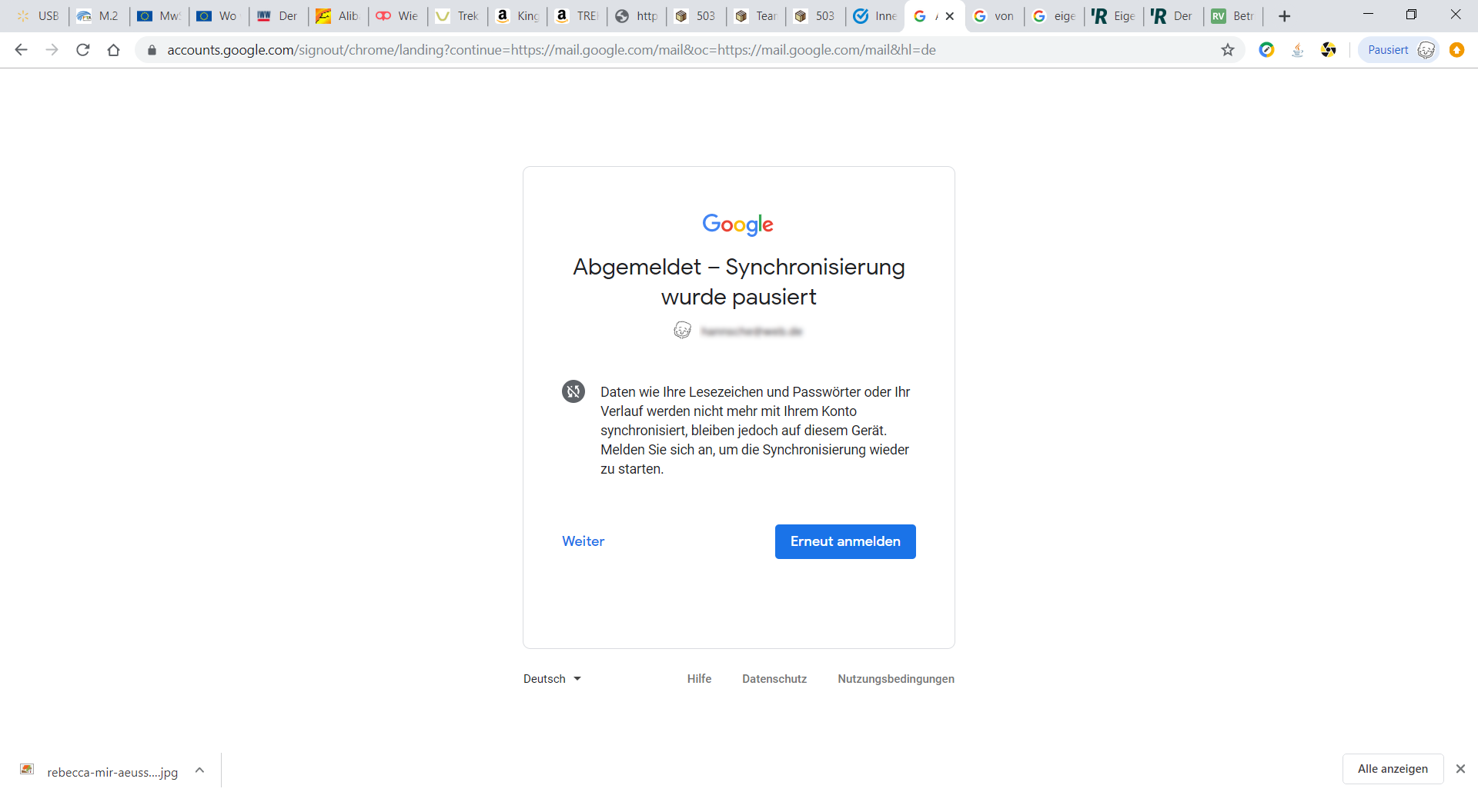Open the Java extension icon
Image resolution: width=1478 pixels, height=792 pixels.
point(1298,50)
